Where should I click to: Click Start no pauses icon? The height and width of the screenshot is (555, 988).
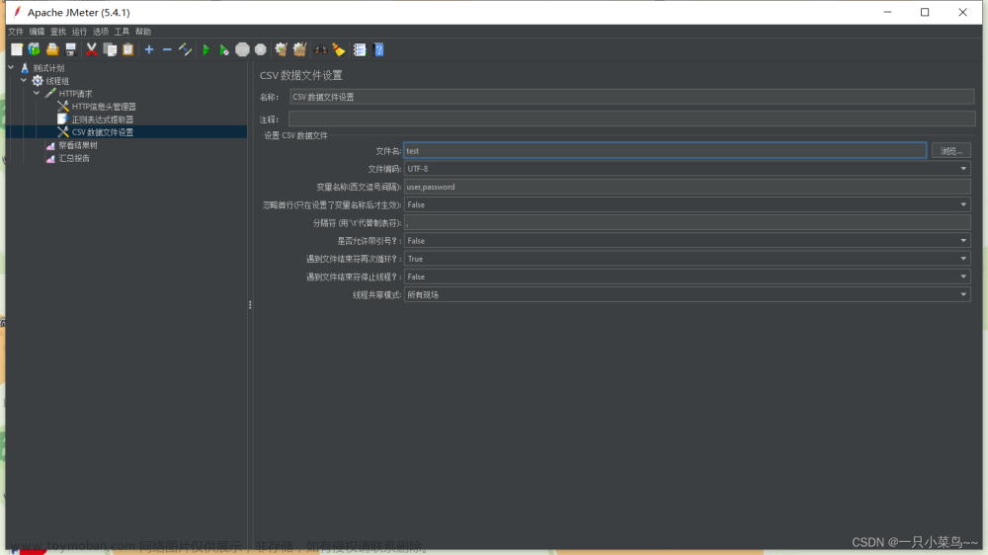pos(223,49)
